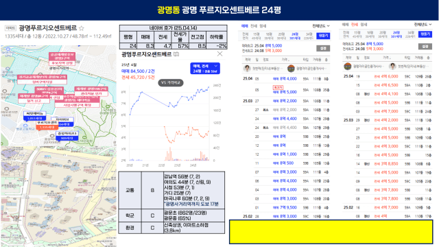Image resolution: width=439 pixels, height=247 pixels.
Task: Click the agent avatar at the left of the left panel
Action: click(247, 69)
